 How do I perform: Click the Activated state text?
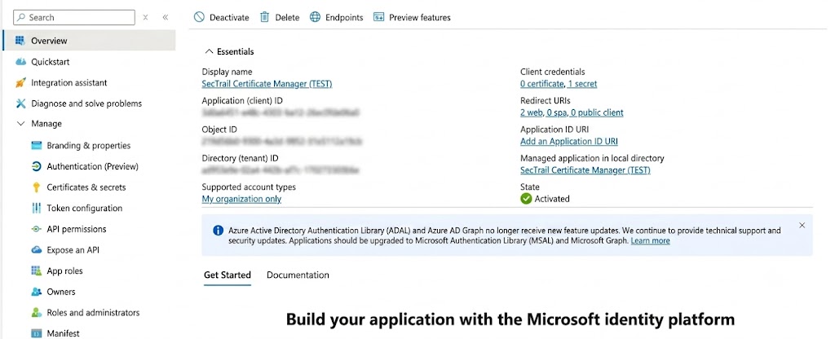552,199
